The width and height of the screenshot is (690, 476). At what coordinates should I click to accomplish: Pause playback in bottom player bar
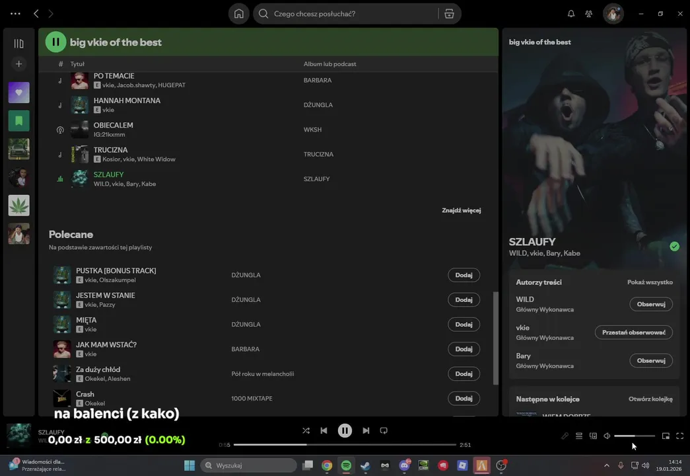tap(345, 430)
